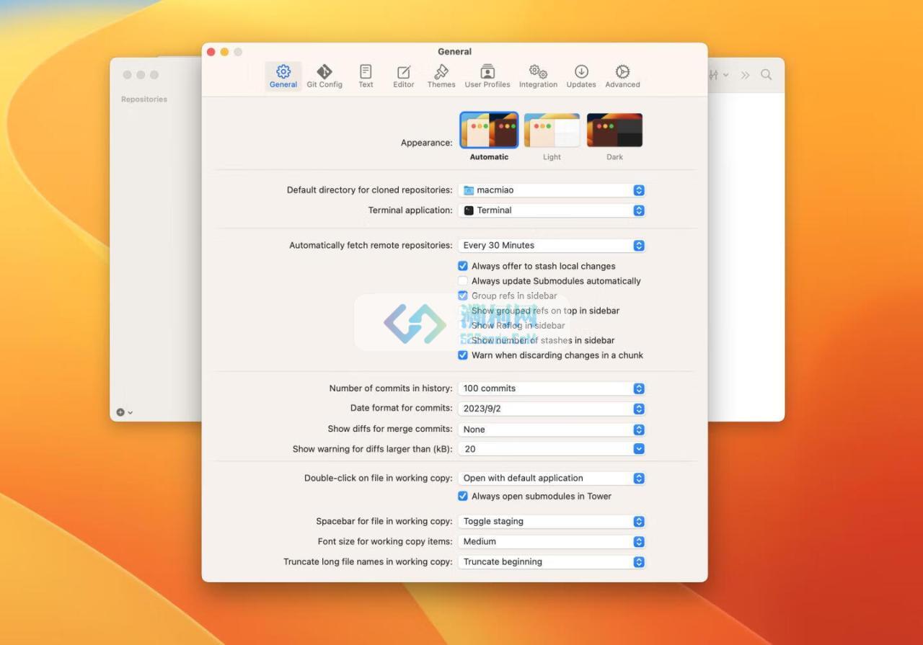Click the Editor tab label
The image size is (923, 645).
coord(404,84)
